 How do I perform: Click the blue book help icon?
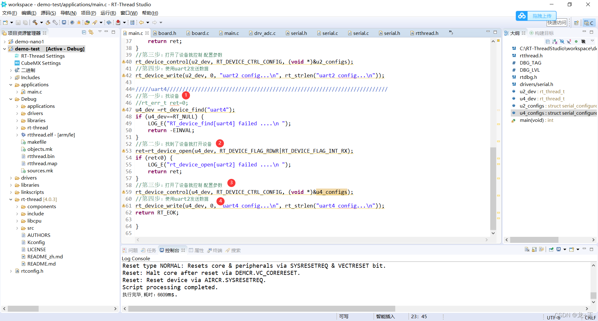click(109, 22)
